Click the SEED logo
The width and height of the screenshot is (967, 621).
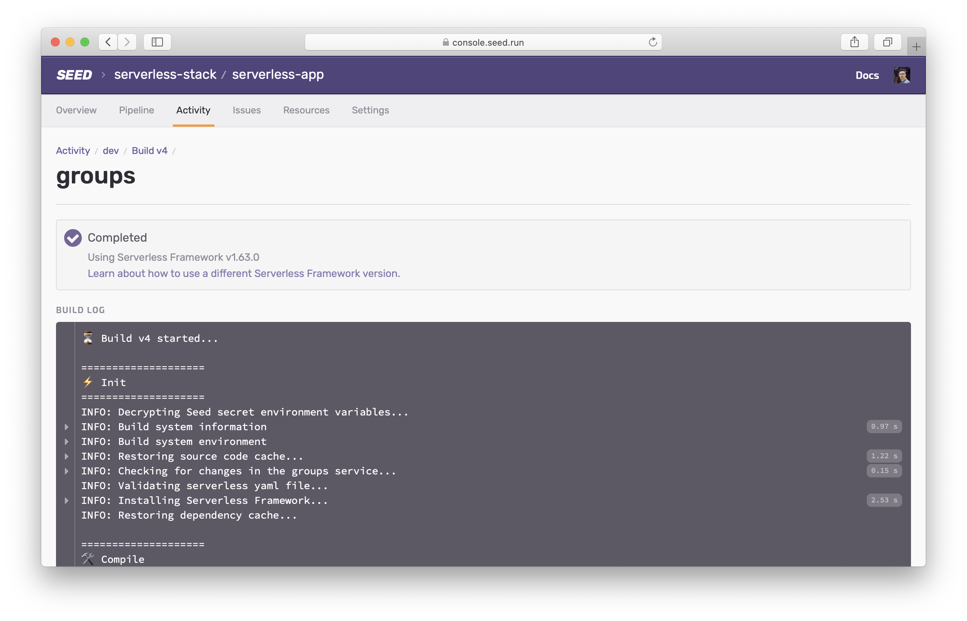pyautogui.click(x=74, y=75)
